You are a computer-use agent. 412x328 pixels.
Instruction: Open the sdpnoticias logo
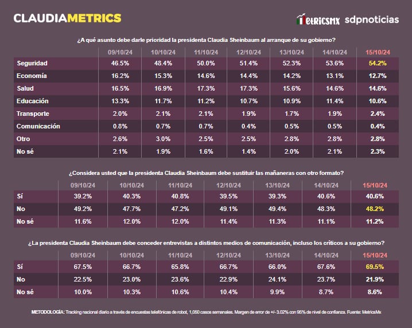372,19
